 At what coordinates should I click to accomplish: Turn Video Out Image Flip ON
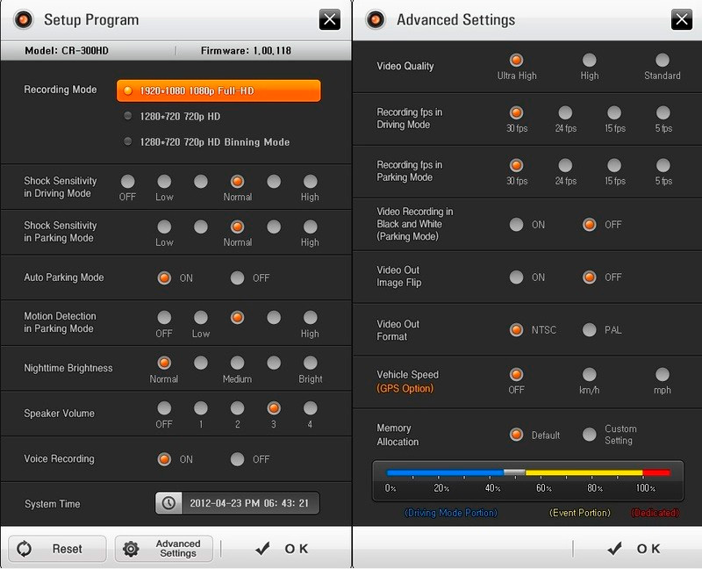(x=516, y=277)
